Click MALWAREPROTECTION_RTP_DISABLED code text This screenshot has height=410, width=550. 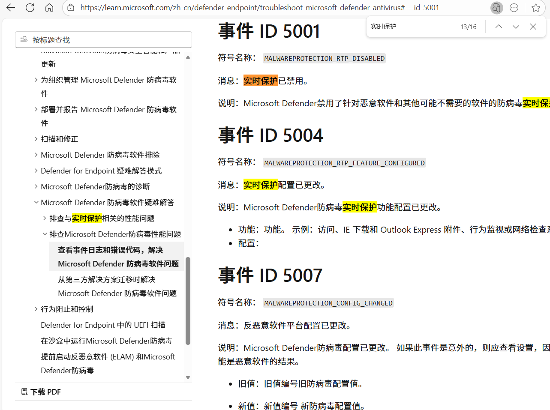tap(325, 58)
